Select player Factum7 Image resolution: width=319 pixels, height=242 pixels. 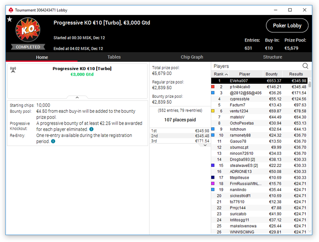pos(259,105)
